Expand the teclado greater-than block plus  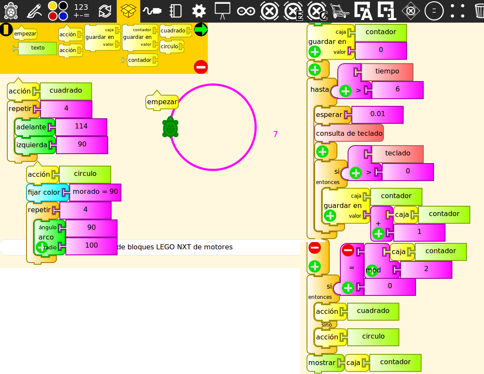[356, 173]
